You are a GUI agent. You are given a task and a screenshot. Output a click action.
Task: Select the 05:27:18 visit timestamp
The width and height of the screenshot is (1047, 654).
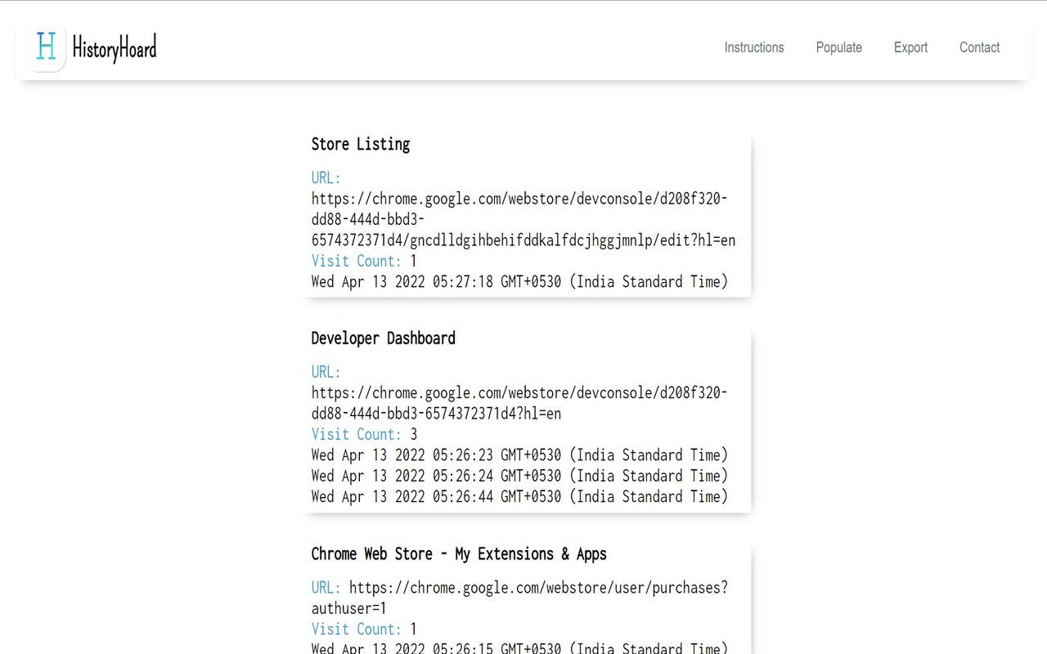click(519, 282)
